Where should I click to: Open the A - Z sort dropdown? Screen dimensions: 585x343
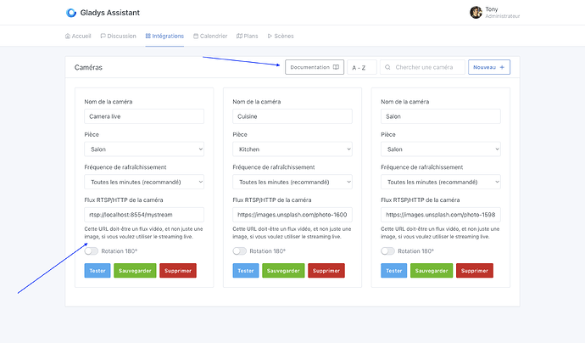click(362, 67)
